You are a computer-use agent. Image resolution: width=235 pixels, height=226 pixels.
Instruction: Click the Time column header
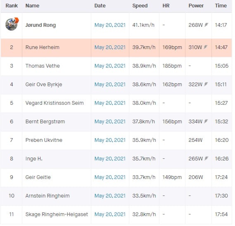221,6
